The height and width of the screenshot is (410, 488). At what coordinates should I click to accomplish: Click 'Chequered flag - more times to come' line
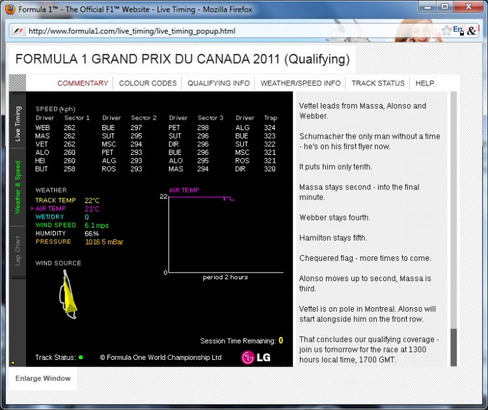(365, 258)
